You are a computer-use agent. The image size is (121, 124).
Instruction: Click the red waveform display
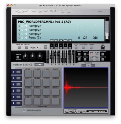point(86,88)
